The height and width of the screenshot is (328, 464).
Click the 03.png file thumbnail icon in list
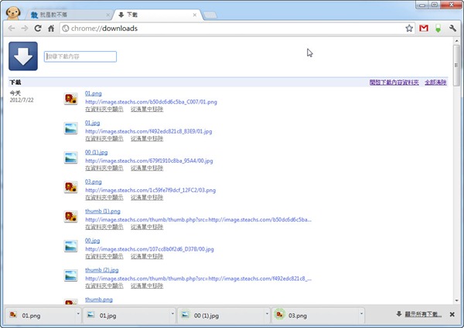[x=71, y=186]
